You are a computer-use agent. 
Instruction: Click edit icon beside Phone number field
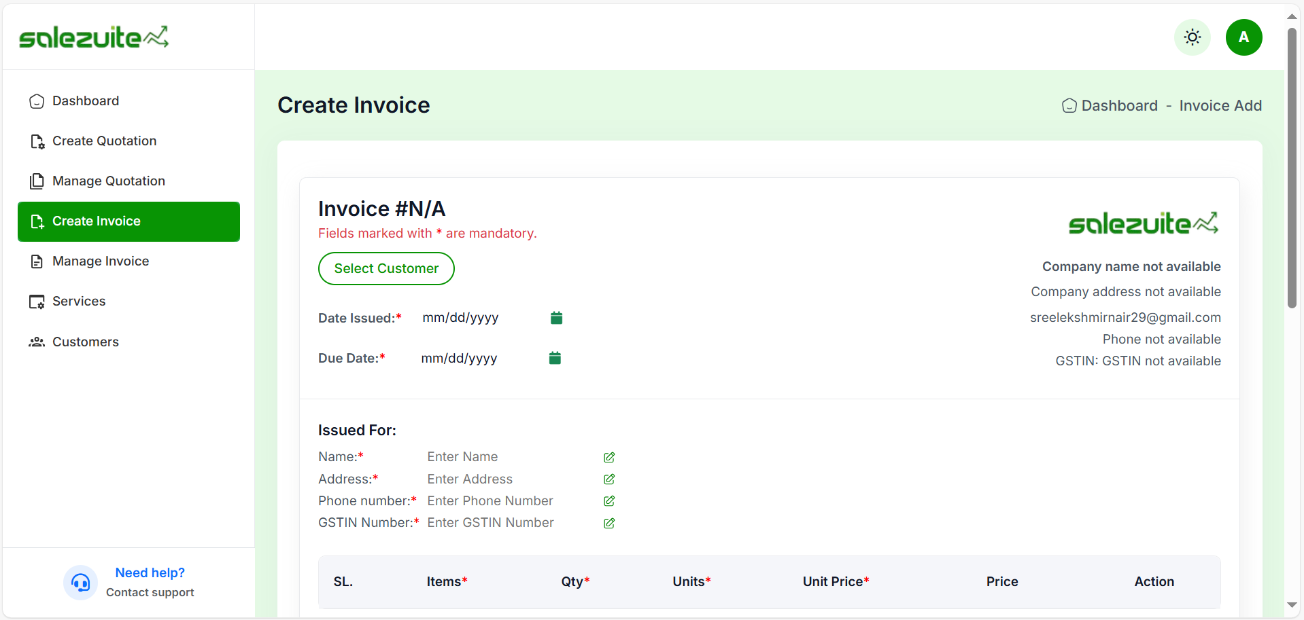(609, 501)
